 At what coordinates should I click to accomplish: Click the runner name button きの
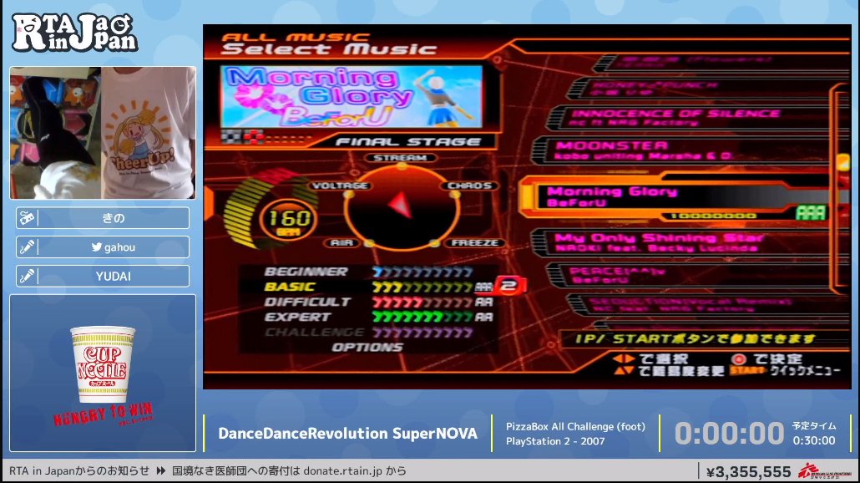point(103,218)
